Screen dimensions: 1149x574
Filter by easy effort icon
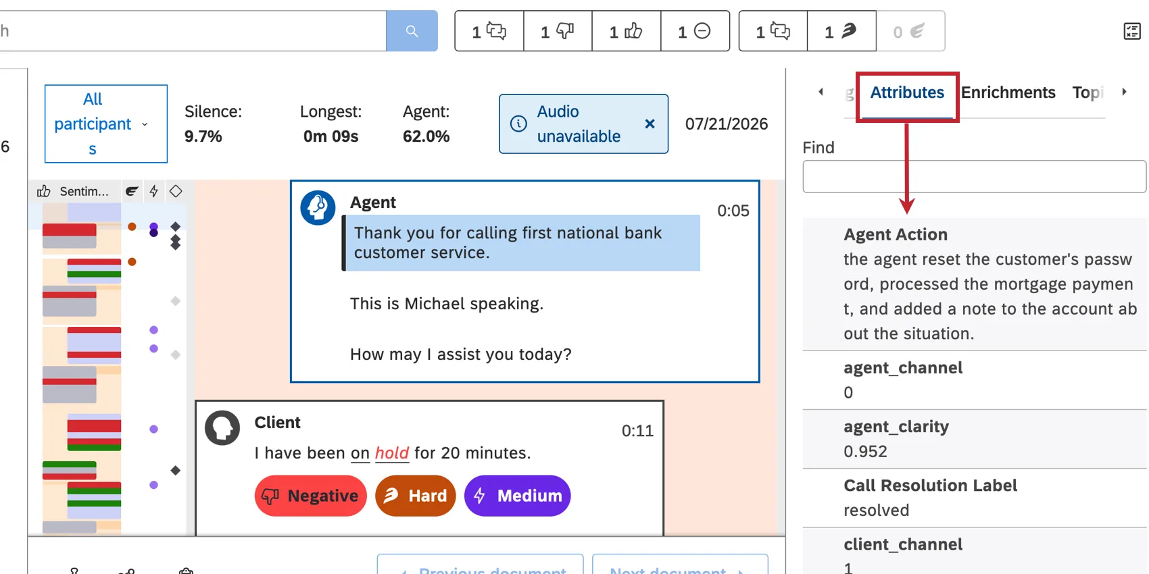coord(910,31)
